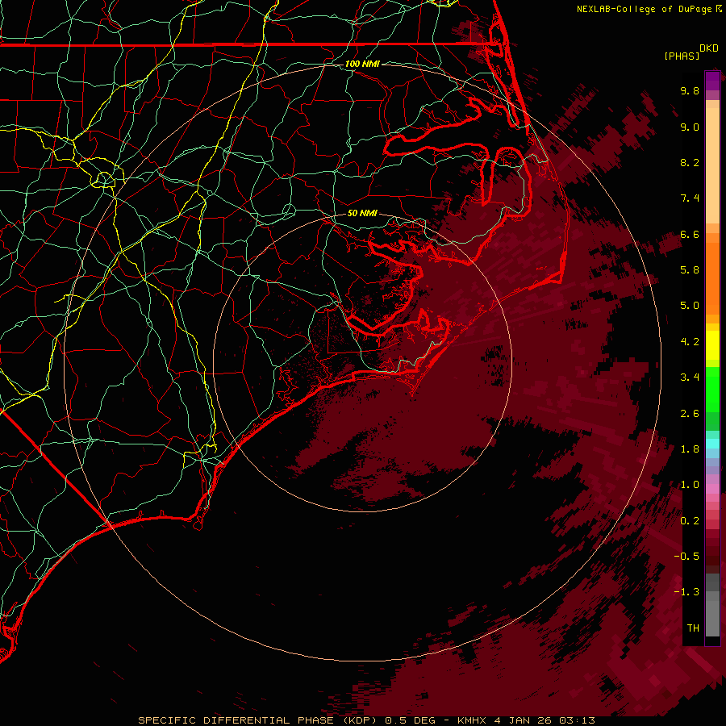
Task: Click the -0.5 scale value
Action: [x=686, y=557]
